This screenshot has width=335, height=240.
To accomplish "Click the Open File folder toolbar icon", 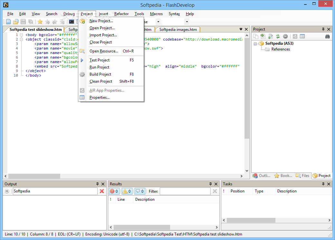I will pyautogui.click(x=15, y=22).
